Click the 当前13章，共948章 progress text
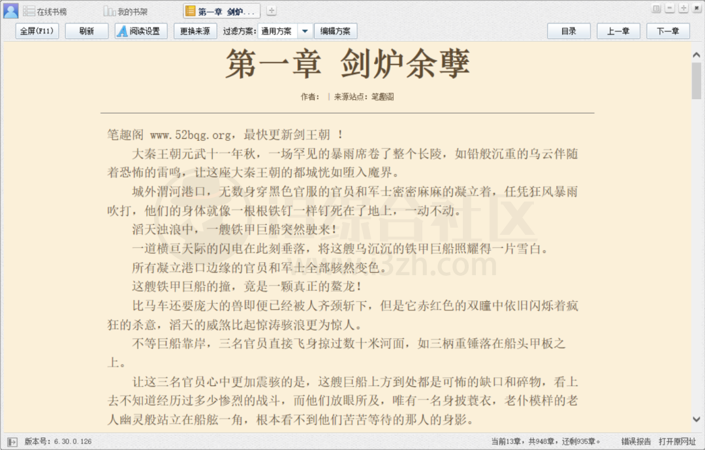 [x=545, y=442]
